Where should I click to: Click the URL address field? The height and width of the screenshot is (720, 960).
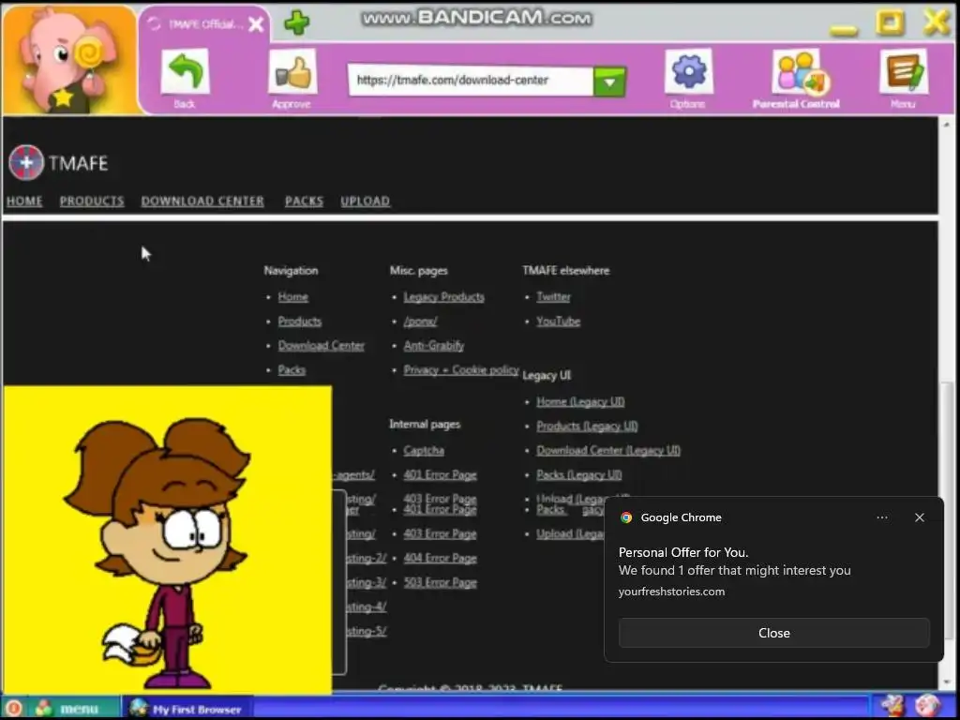[471, 81]
